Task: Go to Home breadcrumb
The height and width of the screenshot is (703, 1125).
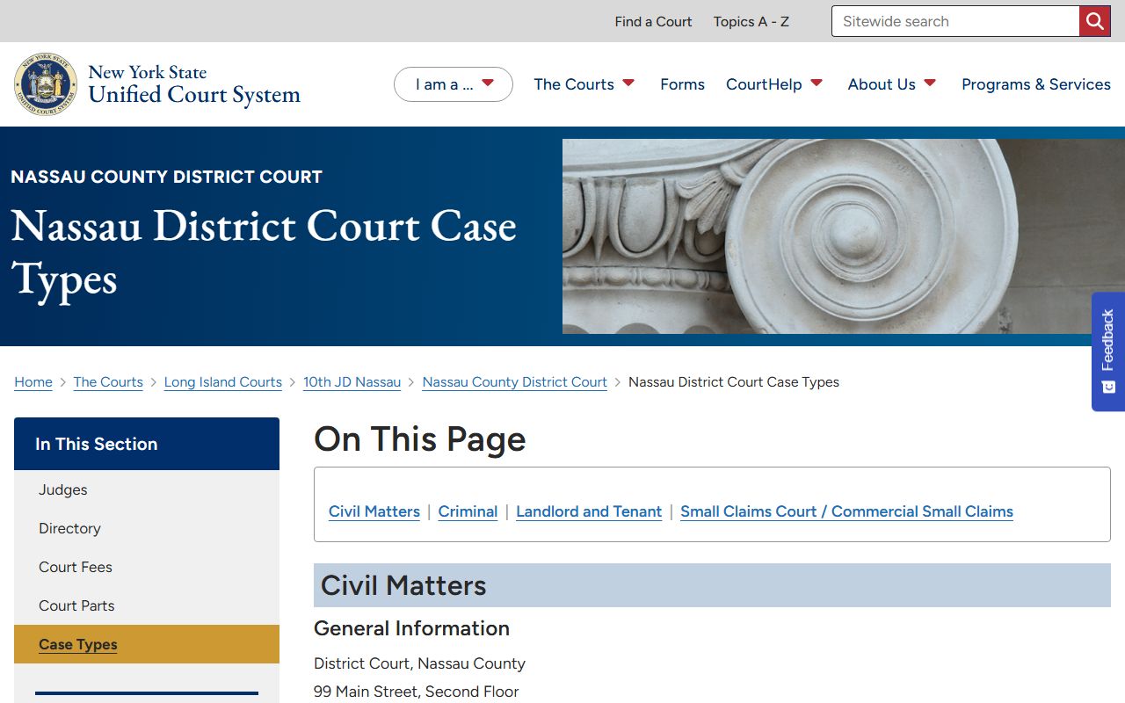Action: [33, 382]
